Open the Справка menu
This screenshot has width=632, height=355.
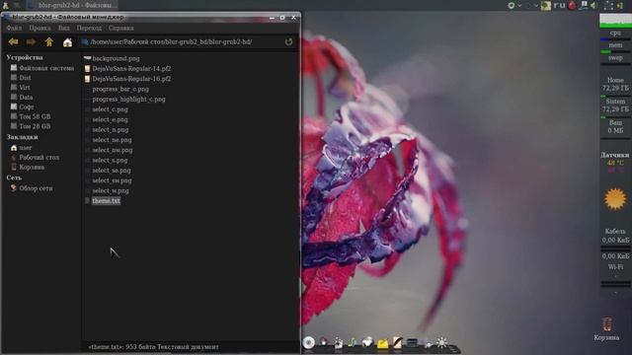(120, 28)
